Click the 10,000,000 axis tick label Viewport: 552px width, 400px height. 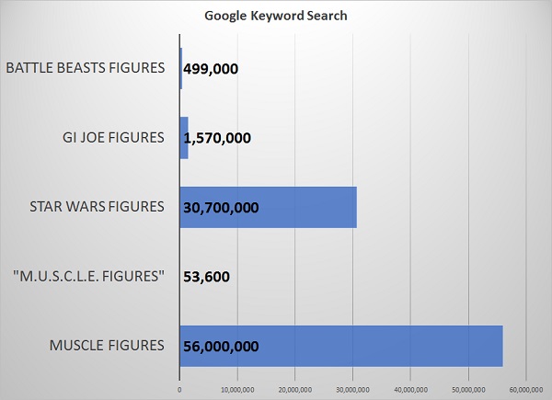point(237,390)
